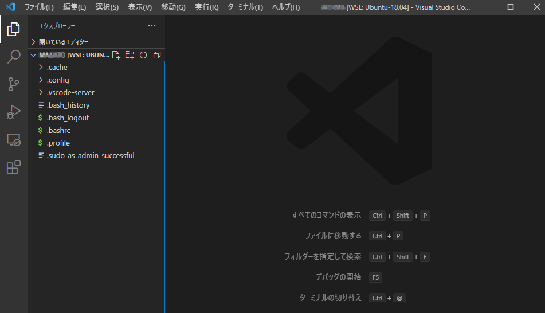Open the 表示(V) menu

pos(140,7)
